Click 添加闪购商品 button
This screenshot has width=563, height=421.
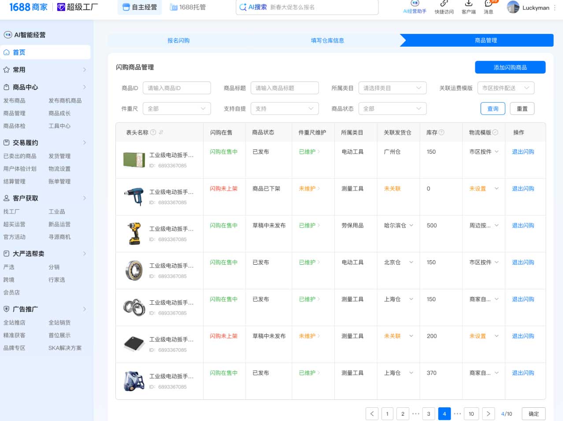(x=510, y=67)
